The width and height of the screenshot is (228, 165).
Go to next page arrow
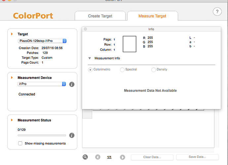point(123,157)
